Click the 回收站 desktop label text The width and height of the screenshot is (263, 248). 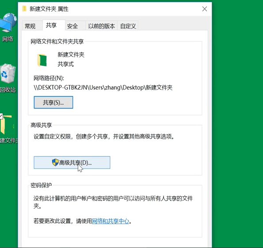tap(8, 90)
